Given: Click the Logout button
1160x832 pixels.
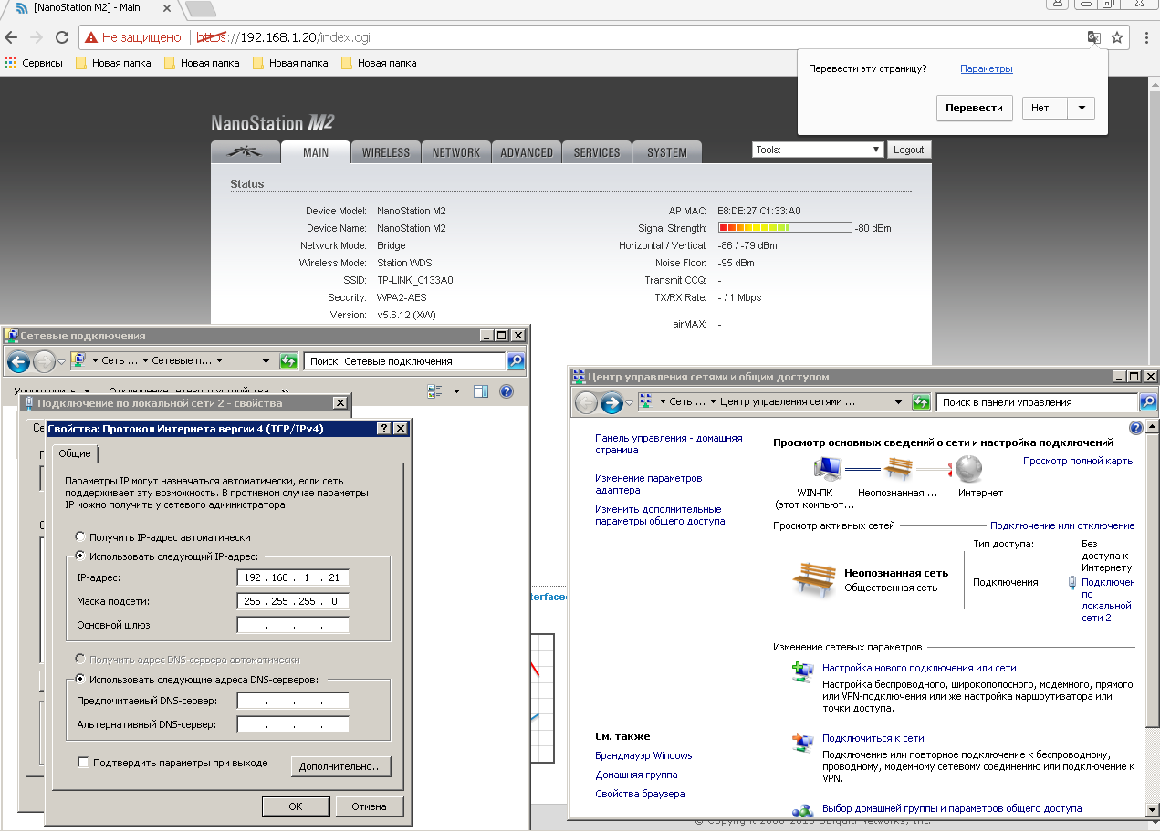Looking at the screenshot, I should coord(908,150).
